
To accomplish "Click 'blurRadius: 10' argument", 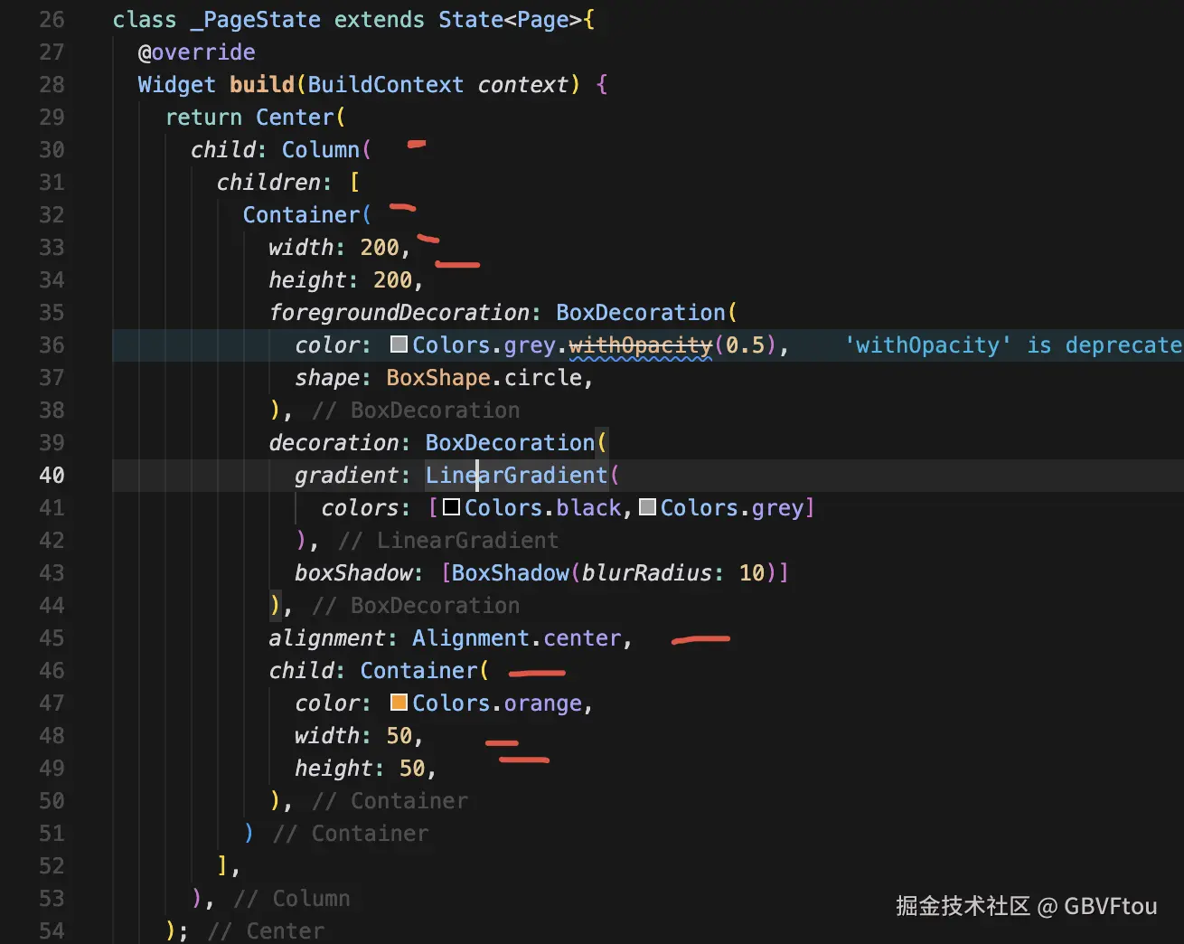I will (x=673, y=572).
